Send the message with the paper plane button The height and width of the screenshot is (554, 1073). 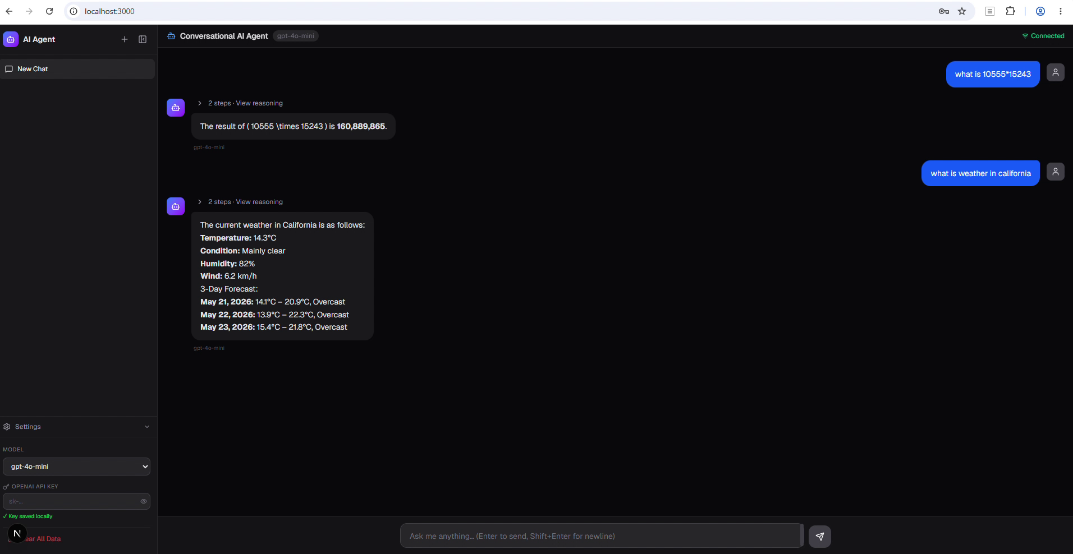click(x=820, y=537)
